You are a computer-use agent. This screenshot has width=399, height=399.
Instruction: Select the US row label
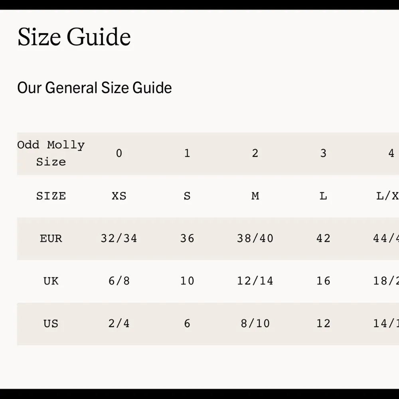click(51, 323)
